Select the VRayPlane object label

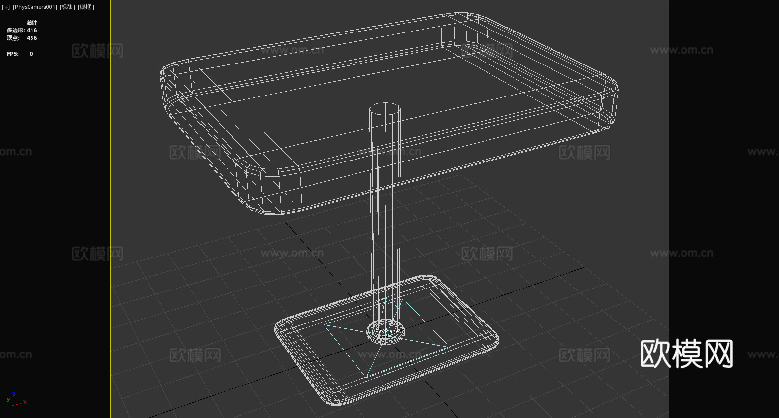[387, 331]
